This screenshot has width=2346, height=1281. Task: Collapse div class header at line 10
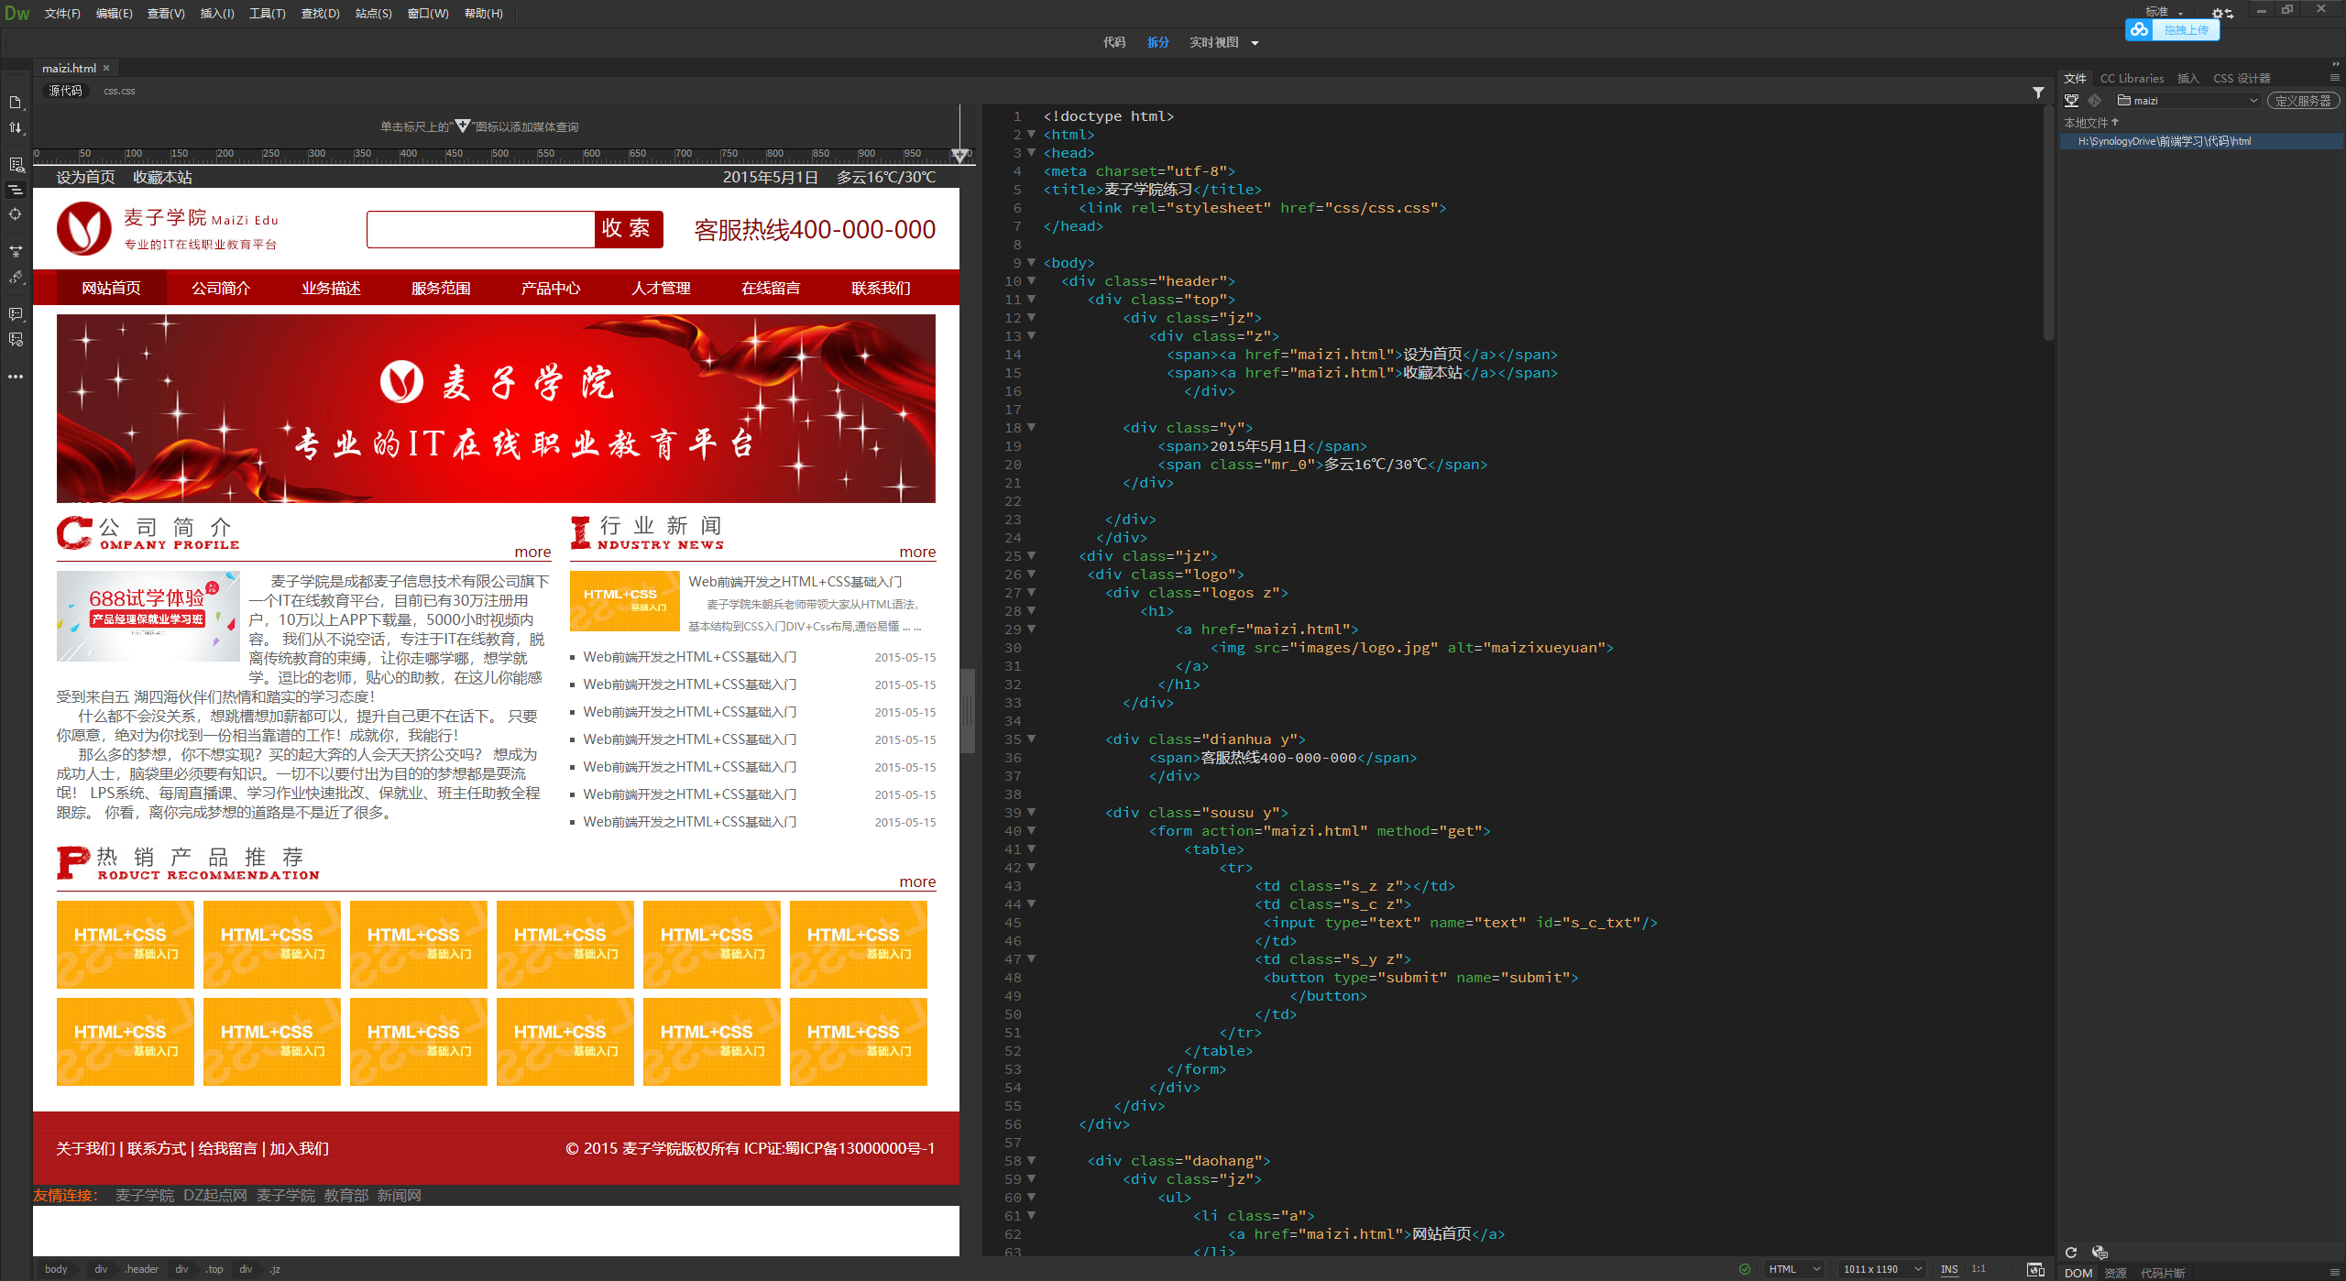(1031, 280)
